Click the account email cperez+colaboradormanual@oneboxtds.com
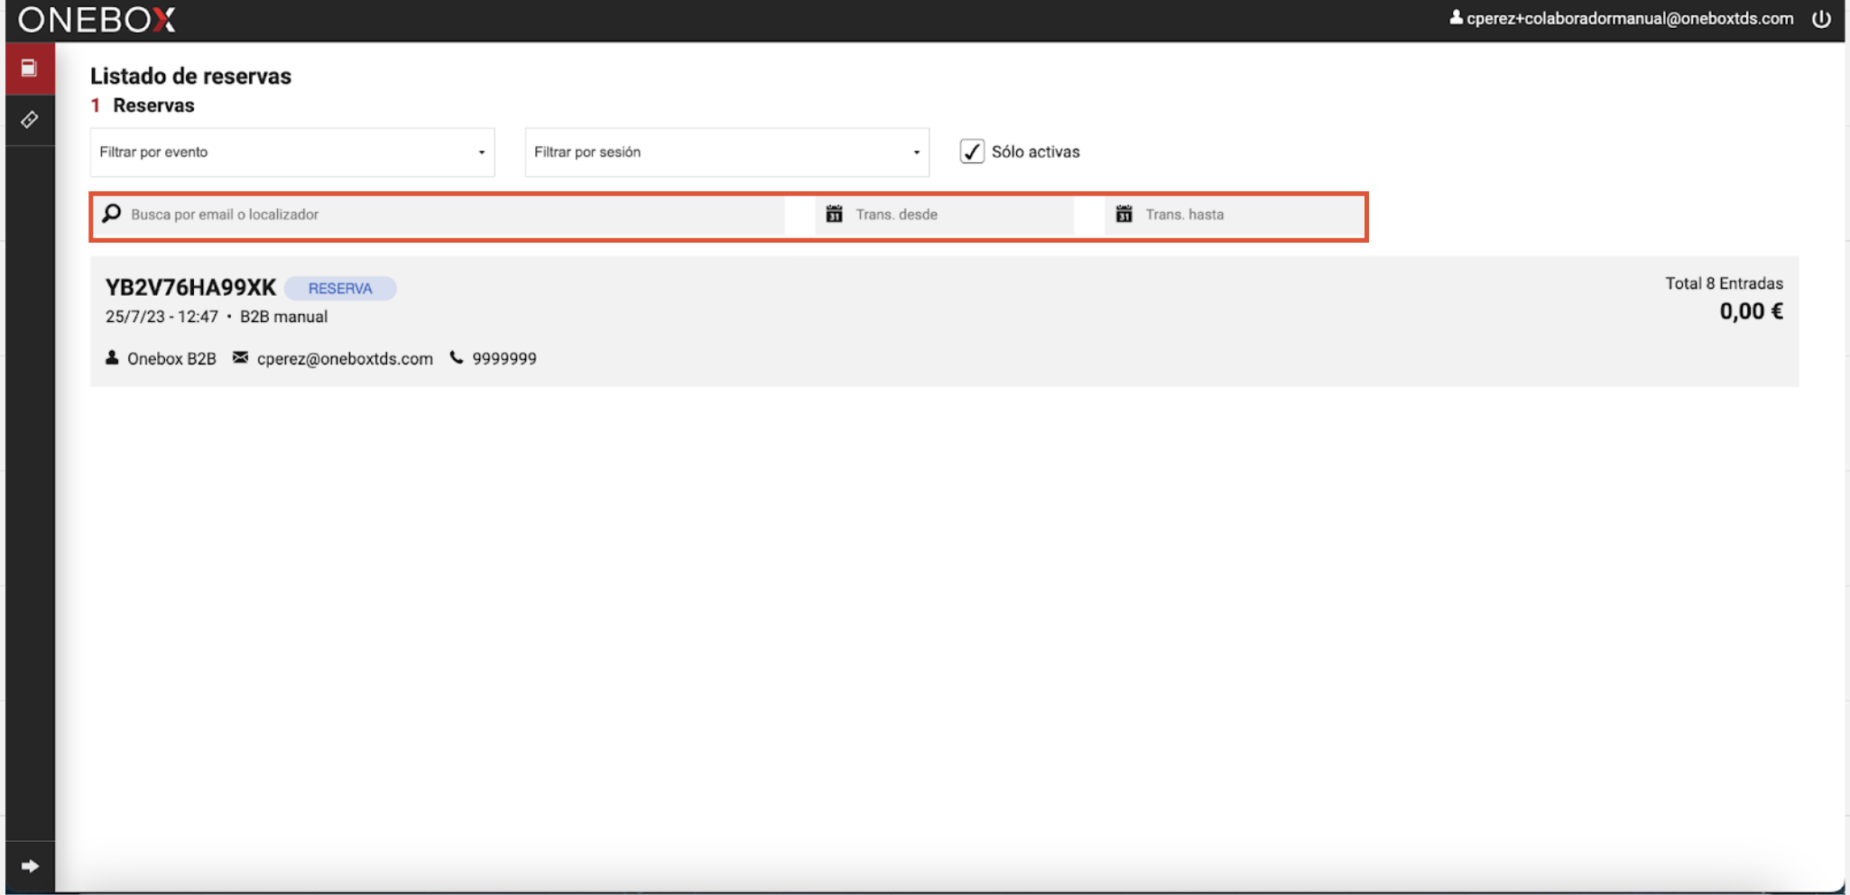This screenshot has height=895, width=1850. [1630, 19]
